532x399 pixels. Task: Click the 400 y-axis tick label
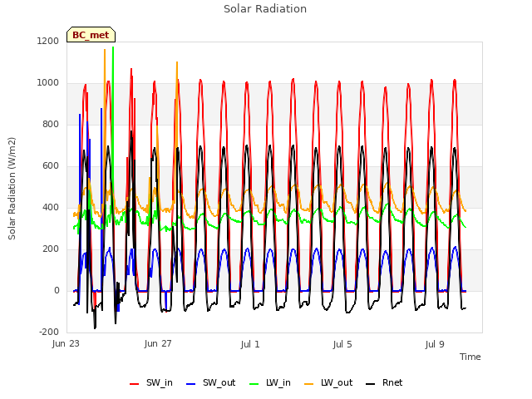click(x=51, y=207)
